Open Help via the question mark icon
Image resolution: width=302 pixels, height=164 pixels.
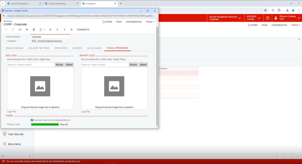[268, 18]
